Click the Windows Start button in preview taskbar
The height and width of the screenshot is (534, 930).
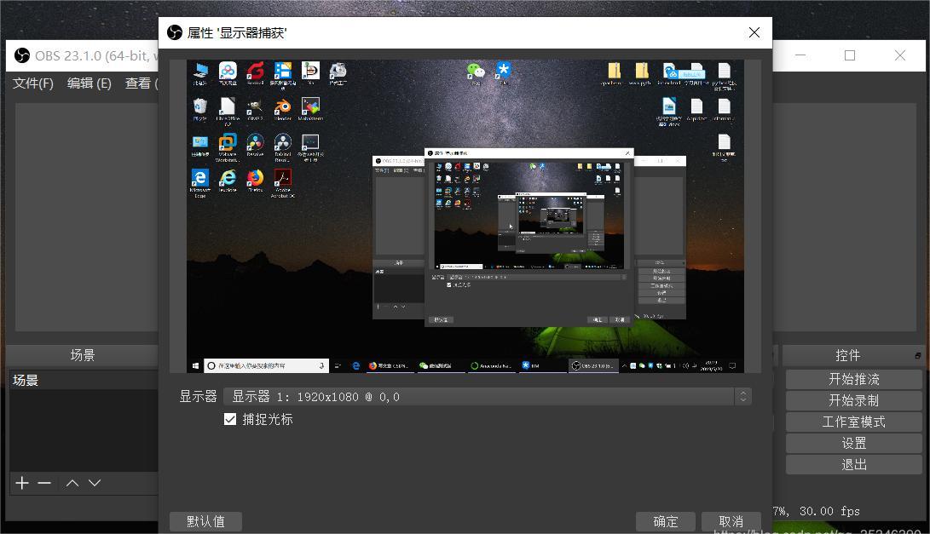pos(195,365)
